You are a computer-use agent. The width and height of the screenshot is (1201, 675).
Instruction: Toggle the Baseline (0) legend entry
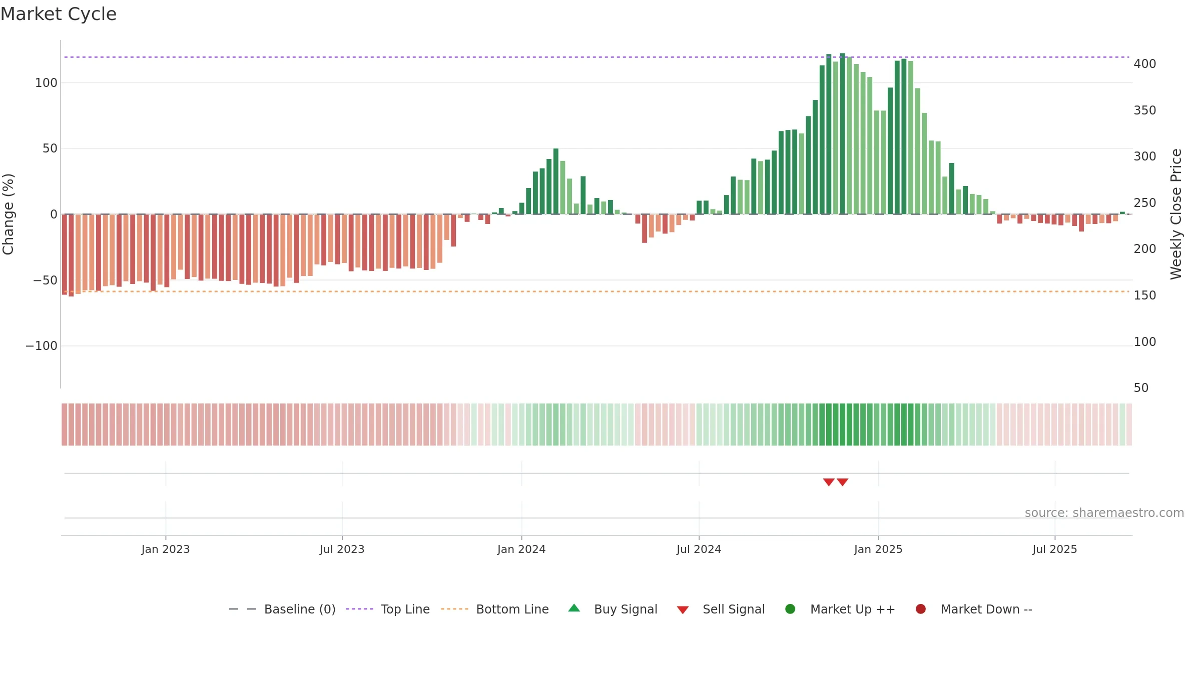coord(282,609)
